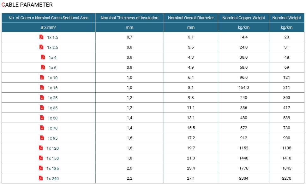
Task: Click the PDF icon for 1x 120
Action: pyautogui.click(x=41, y=148)
